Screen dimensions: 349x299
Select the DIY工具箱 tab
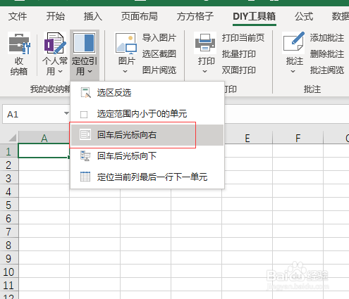(255, 16)
